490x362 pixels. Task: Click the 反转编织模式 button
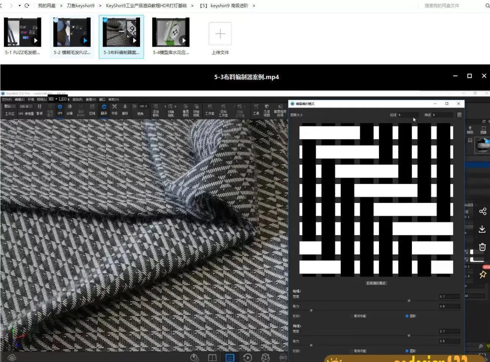coord(376,283)
